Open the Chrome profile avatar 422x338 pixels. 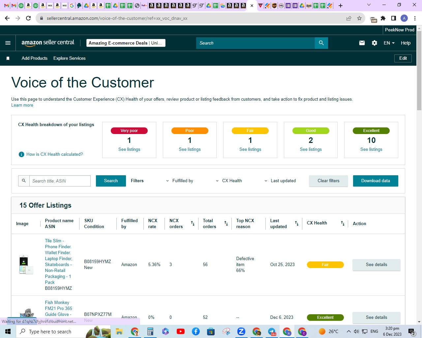404,18
